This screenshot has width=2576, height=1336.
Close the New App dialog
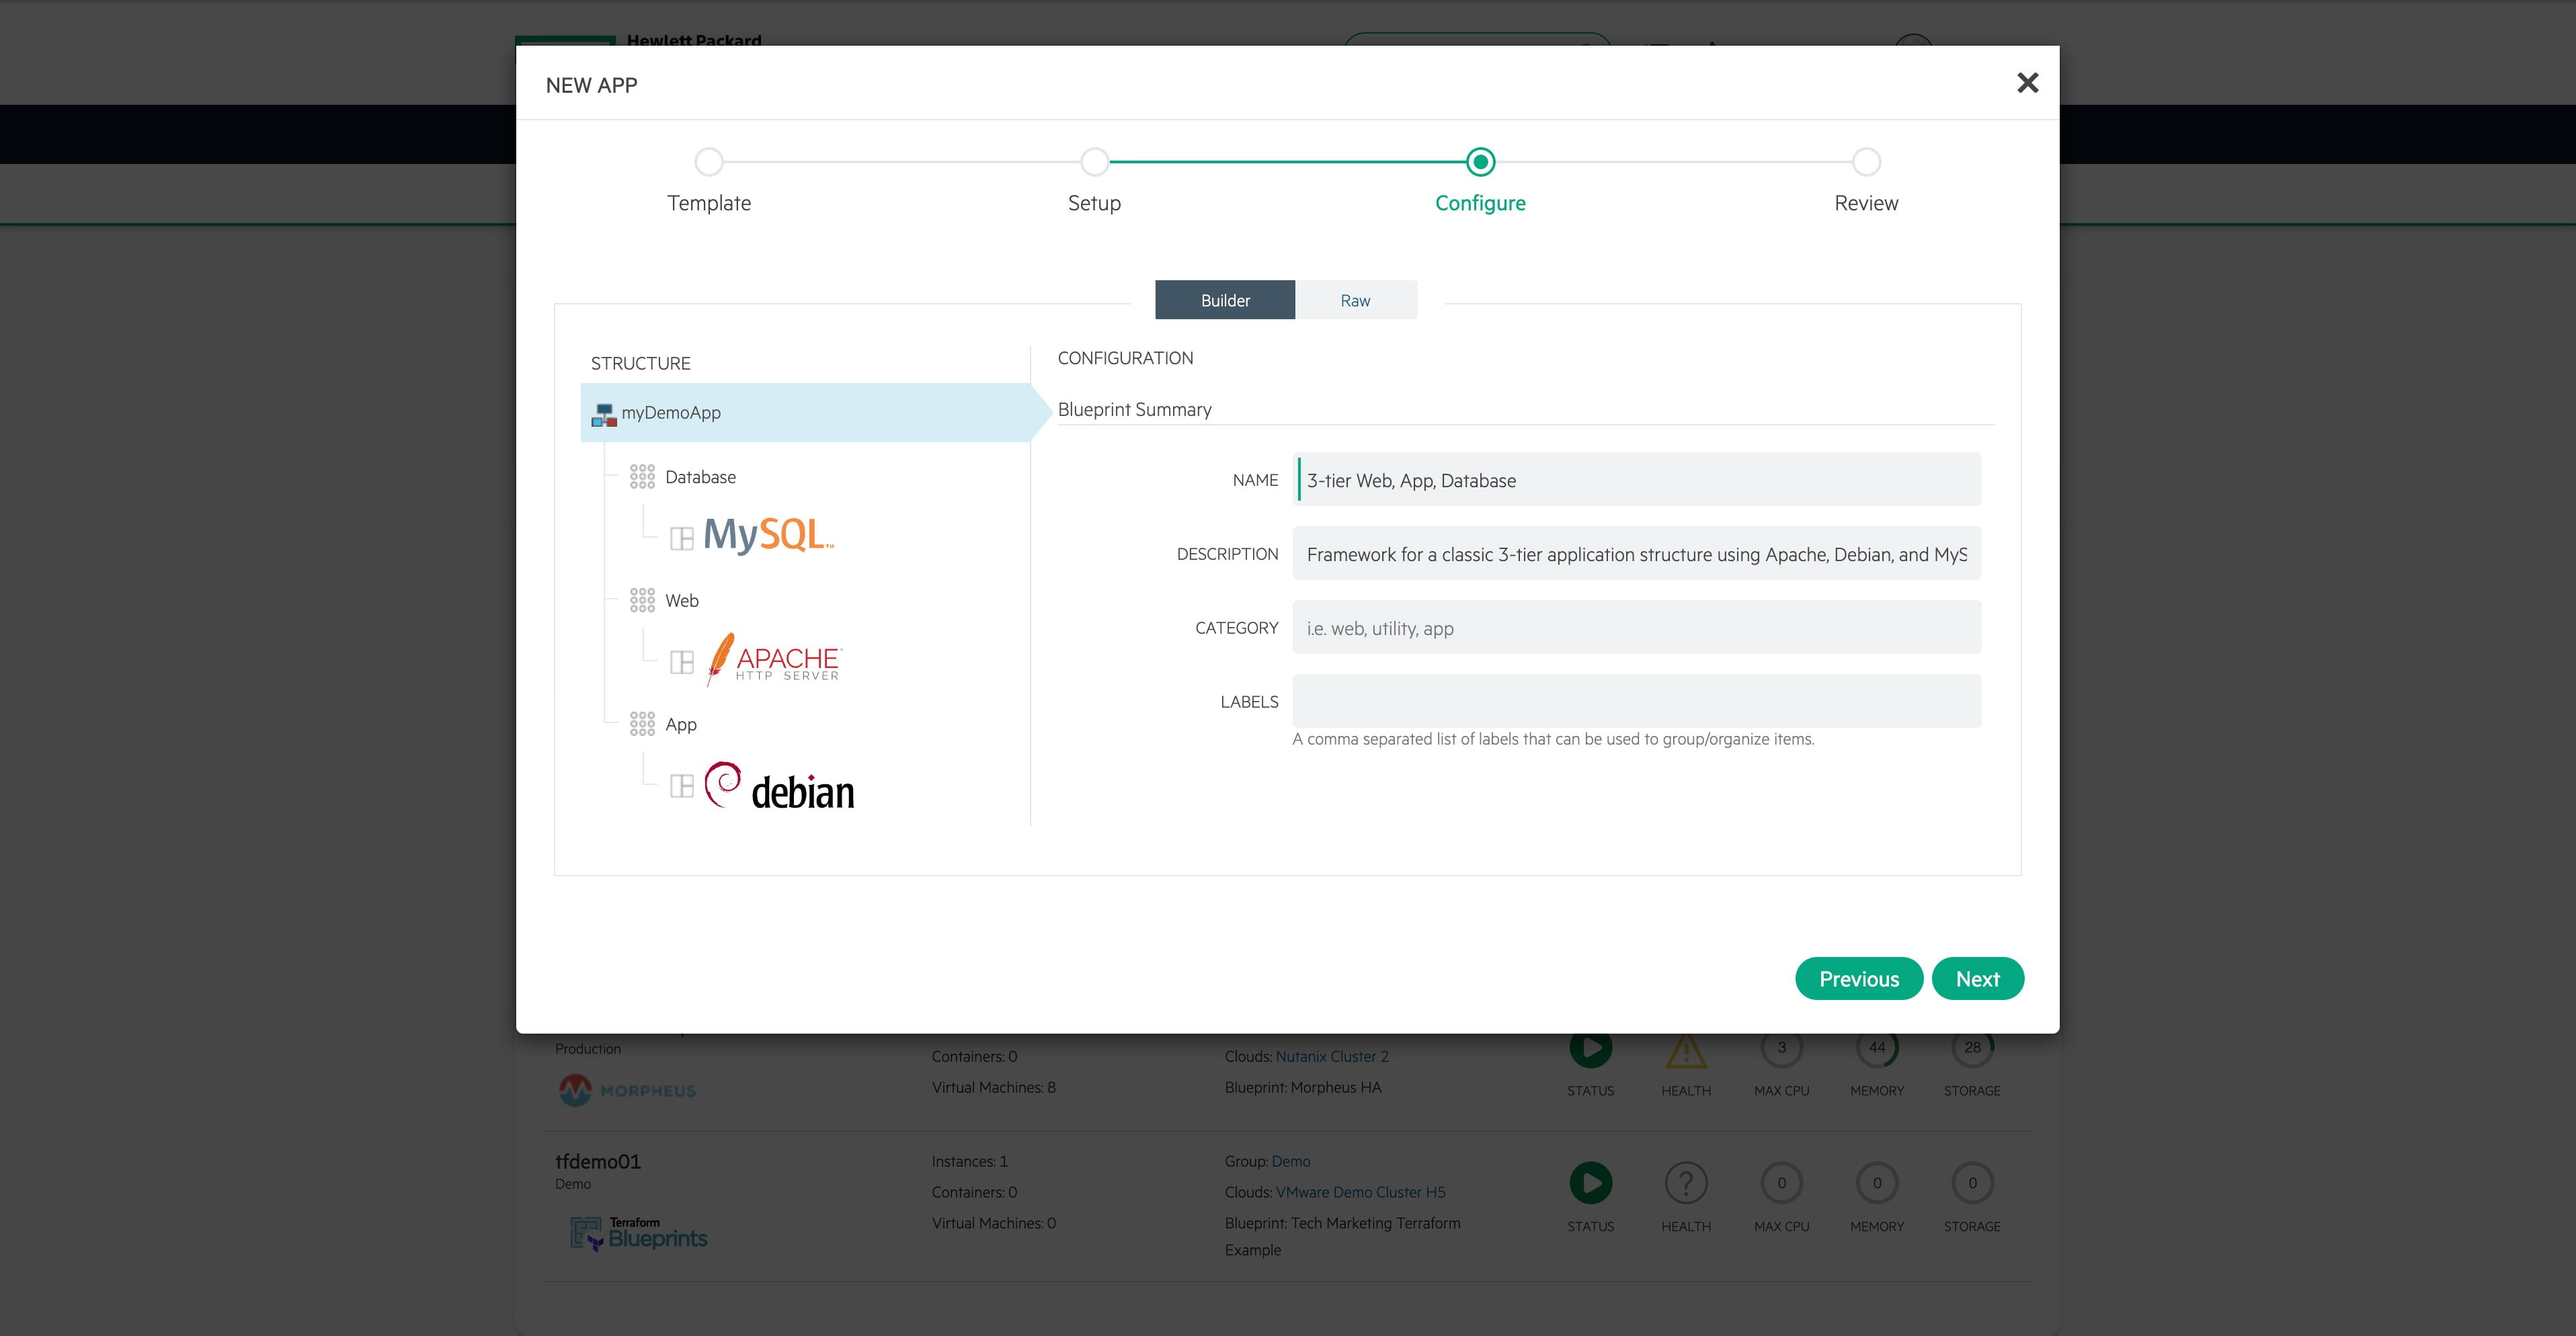(x=2027, y=83)
